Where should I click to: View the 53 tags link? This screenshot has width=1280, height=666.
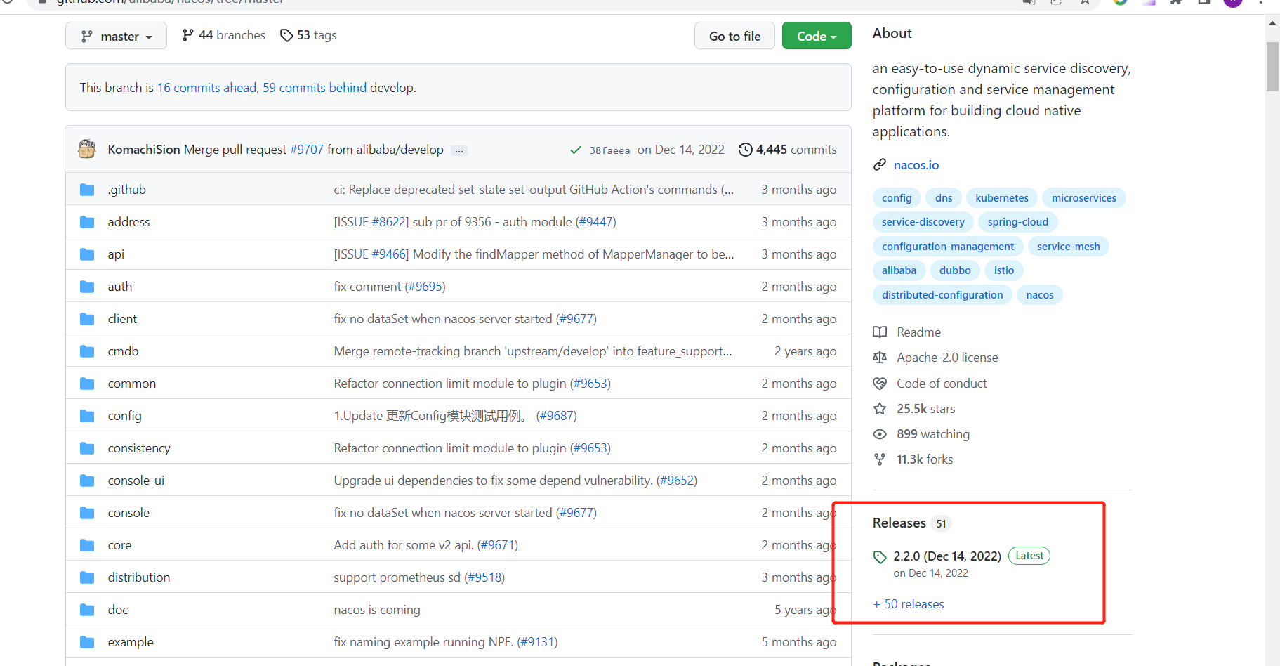(x=308, y=35)
